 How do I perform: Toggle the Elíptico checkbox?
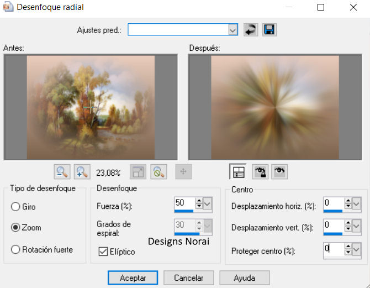point(103,252)
